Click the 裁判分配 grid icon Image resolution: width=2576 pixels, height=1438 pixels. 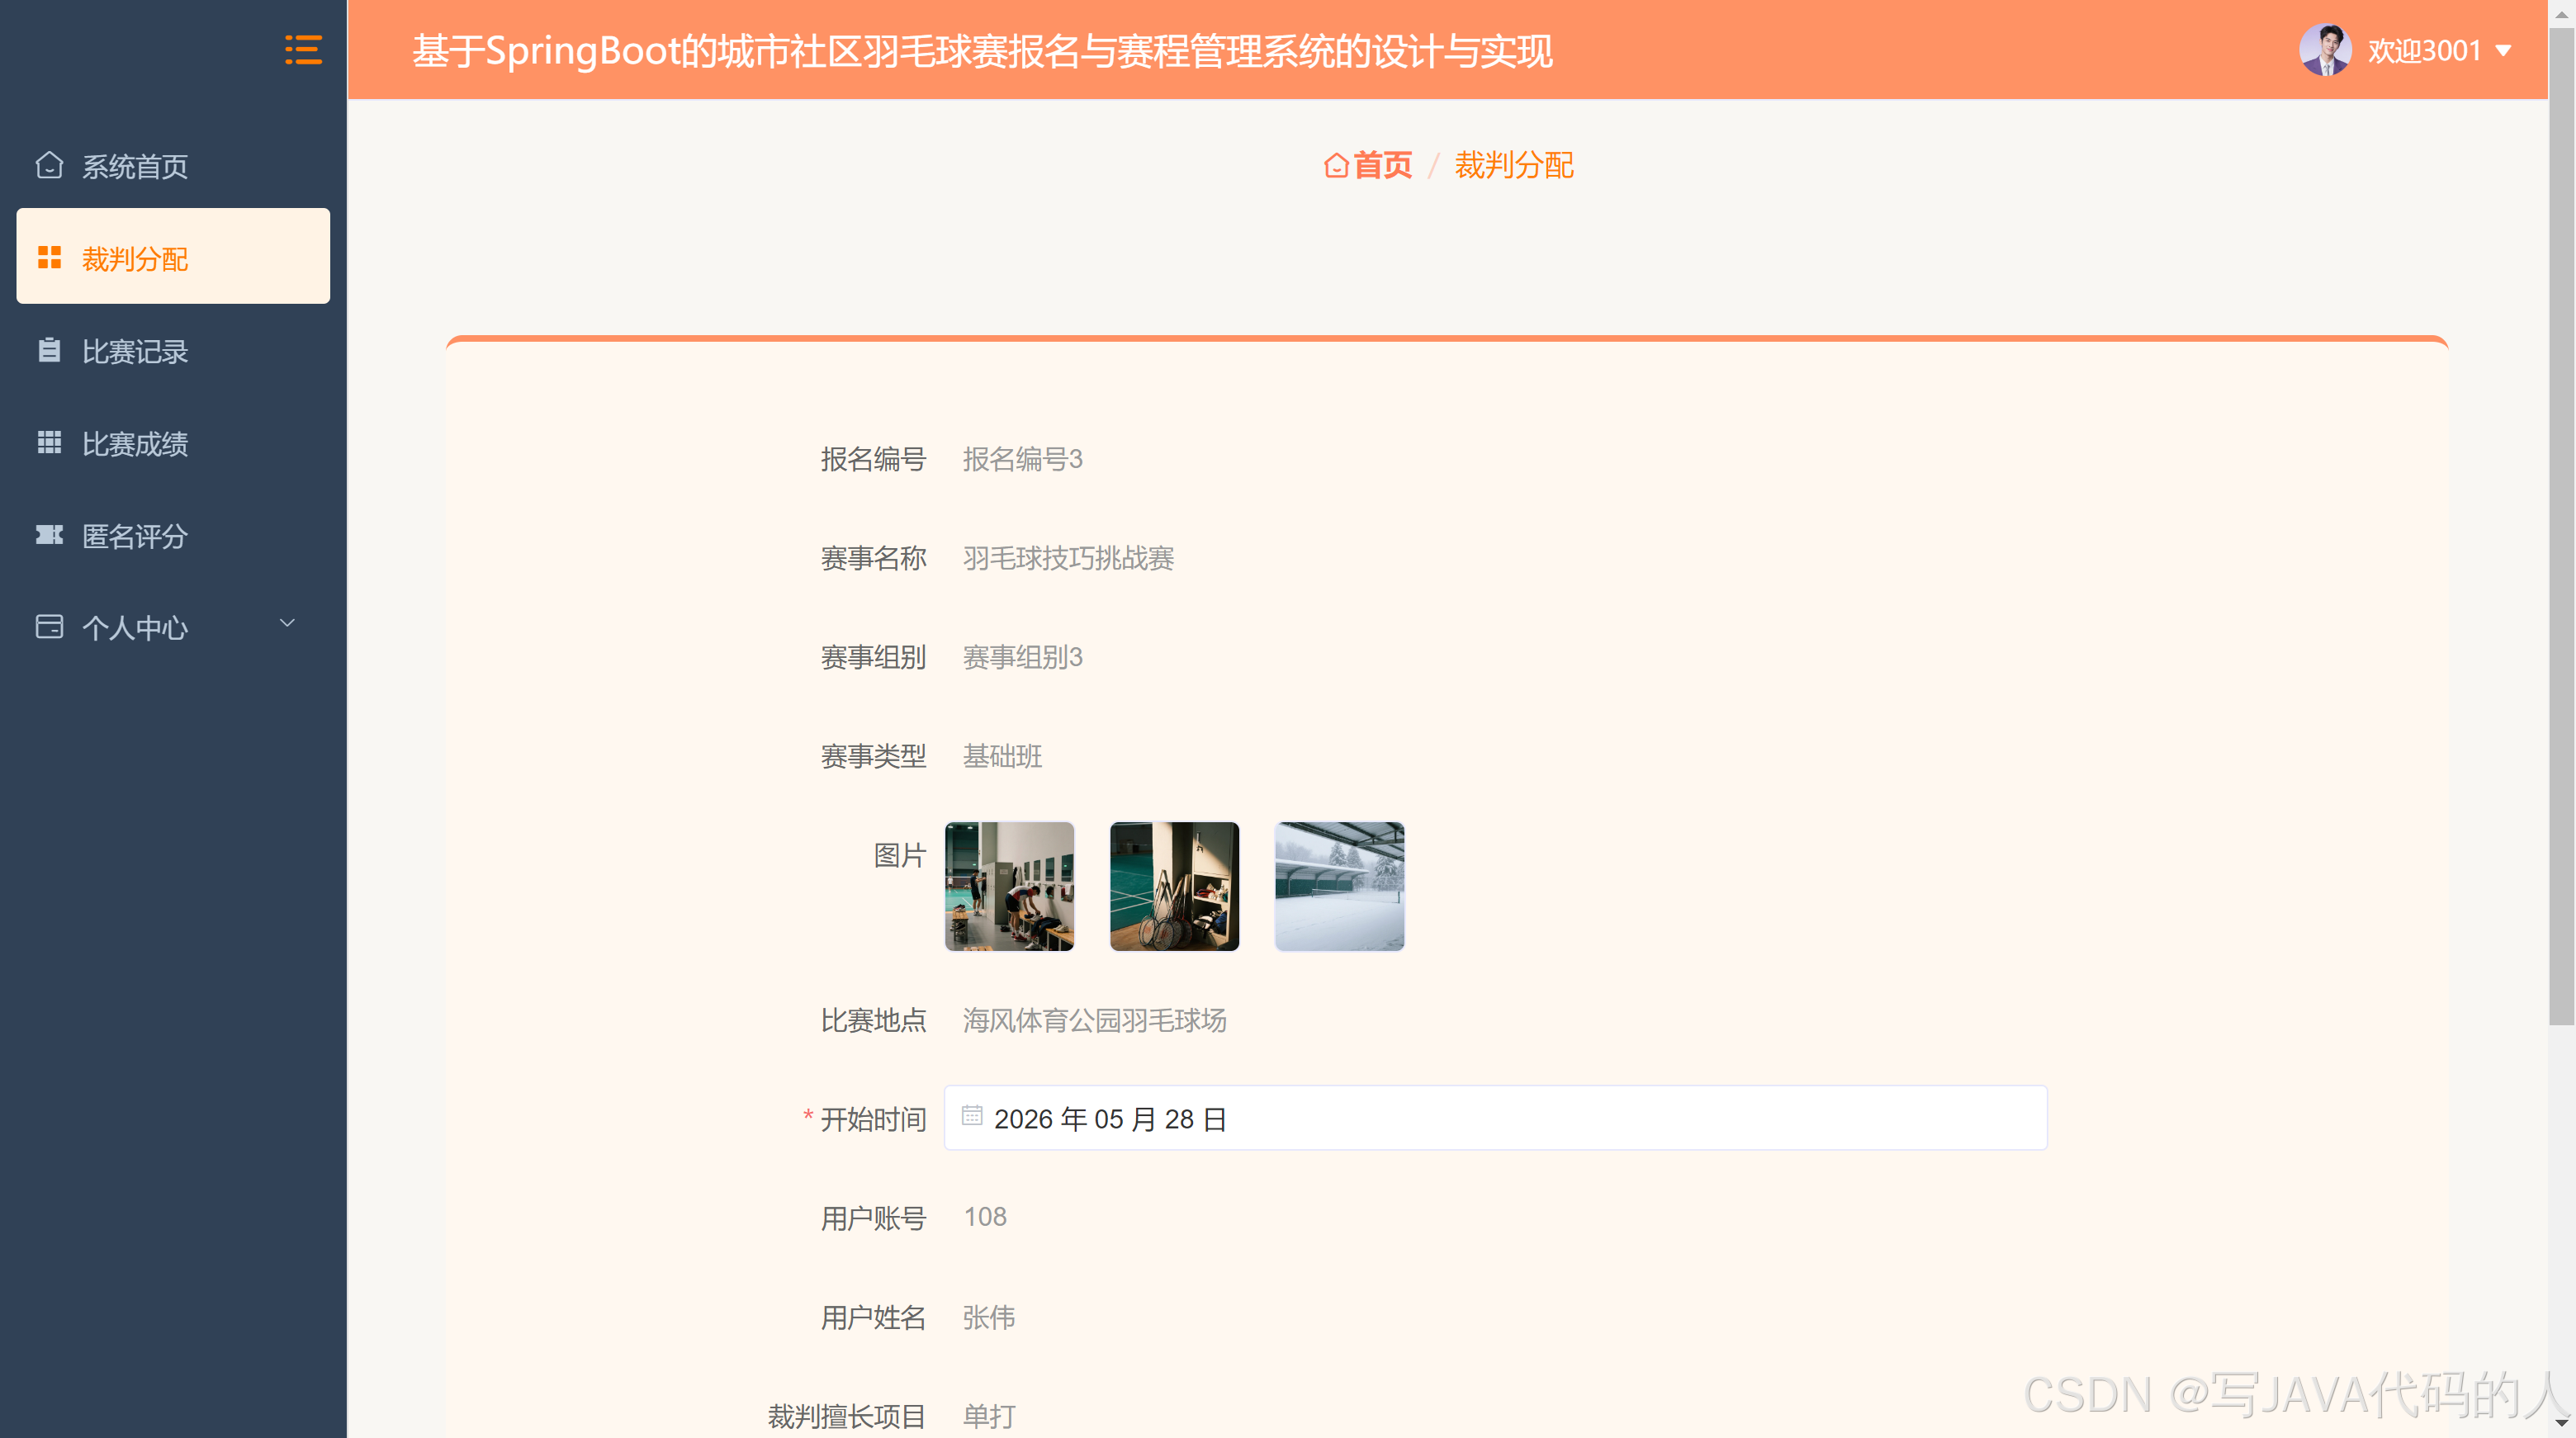pyautogui.click(x=49, y=258)
